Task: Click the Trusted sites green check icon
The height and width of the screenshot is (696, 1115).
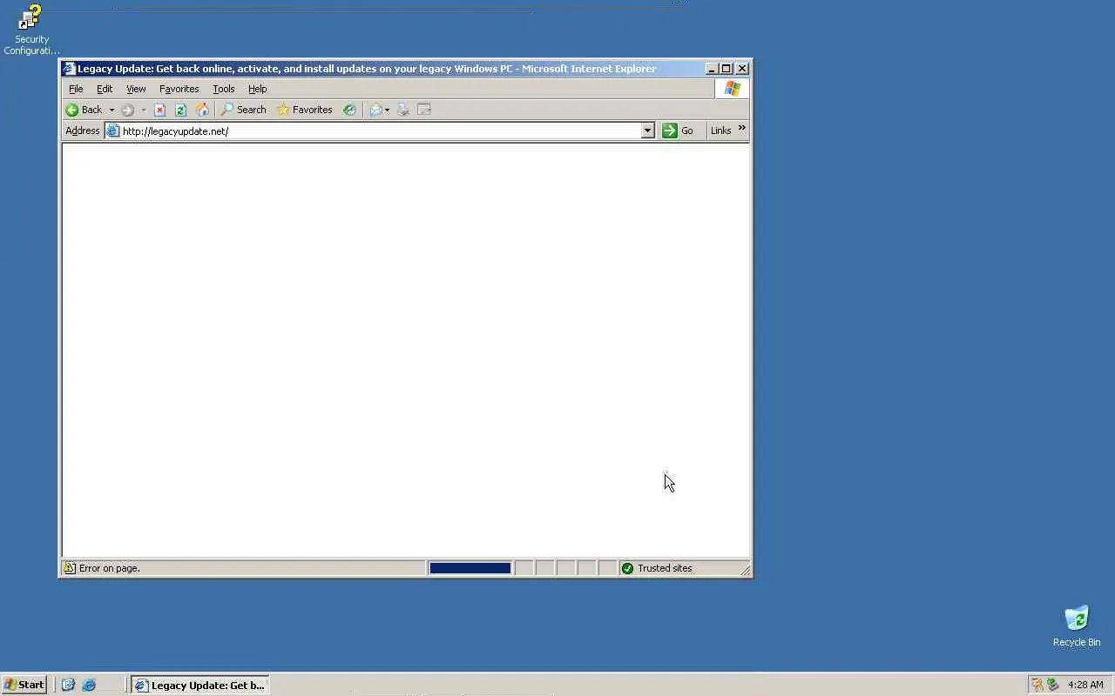Action: (627, 568)
